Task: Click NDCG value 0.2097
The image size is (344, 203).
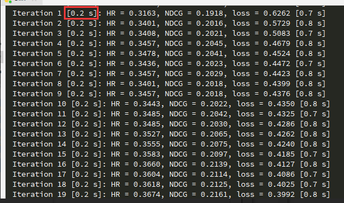Action: 214,154
